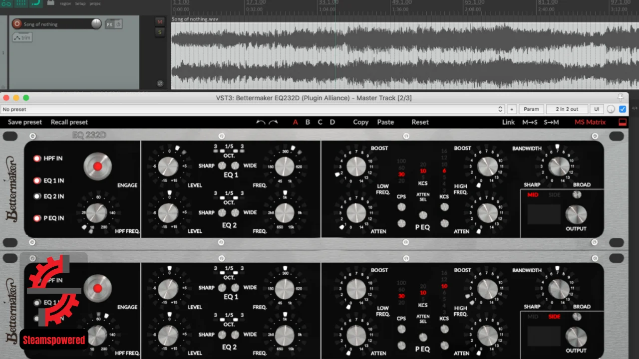Image resolution: width=639 pixels, height=359 pixels.
Task: Open the 2 in 2 out routing
Action: (567, 109)
